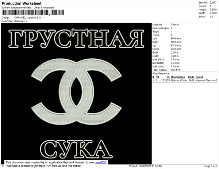The image size is (219, 169).
Task: Click the zoom value '1:1'
Action: pos(211,17)
